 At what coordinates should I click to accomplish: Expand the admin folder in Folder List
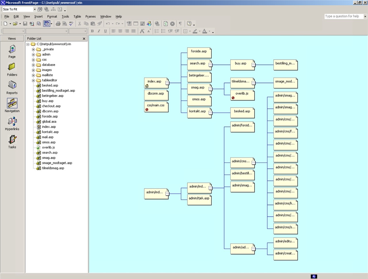click(x=33, y=55)
